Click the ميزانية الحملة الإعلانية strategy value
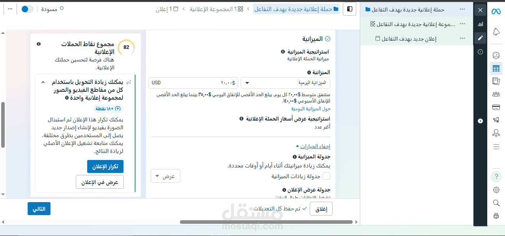 tap(308, 59)
